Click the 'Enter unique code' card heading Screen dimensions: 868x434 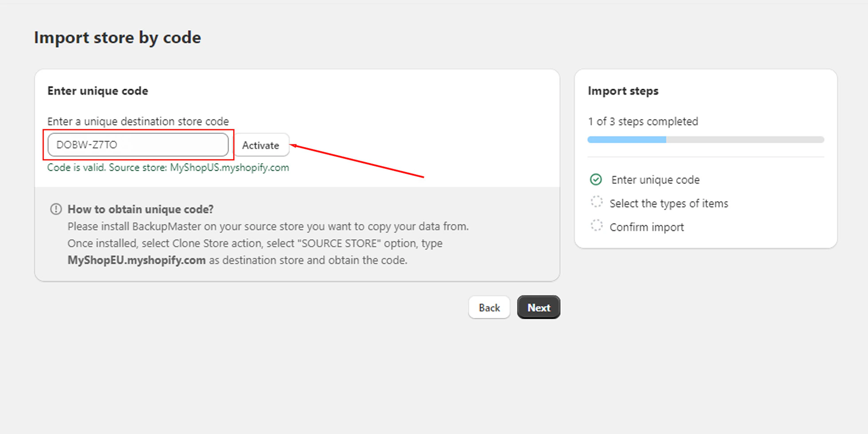coord(98,91)
